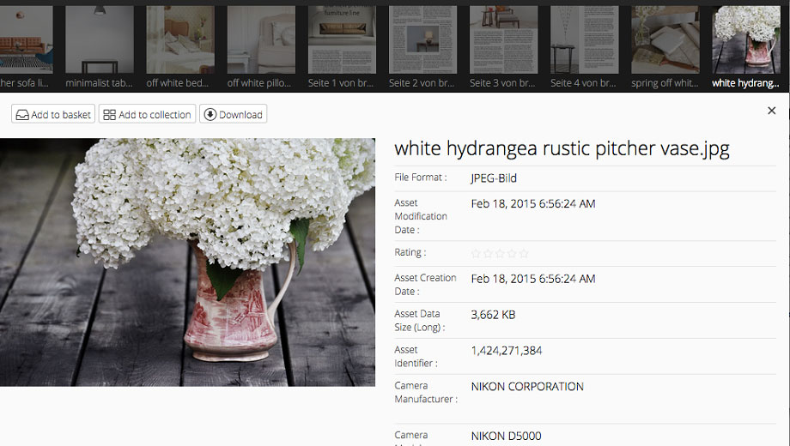This screenshot has width=790, height=446.
Task: Set rating to three stars
Action: (500, 254)
